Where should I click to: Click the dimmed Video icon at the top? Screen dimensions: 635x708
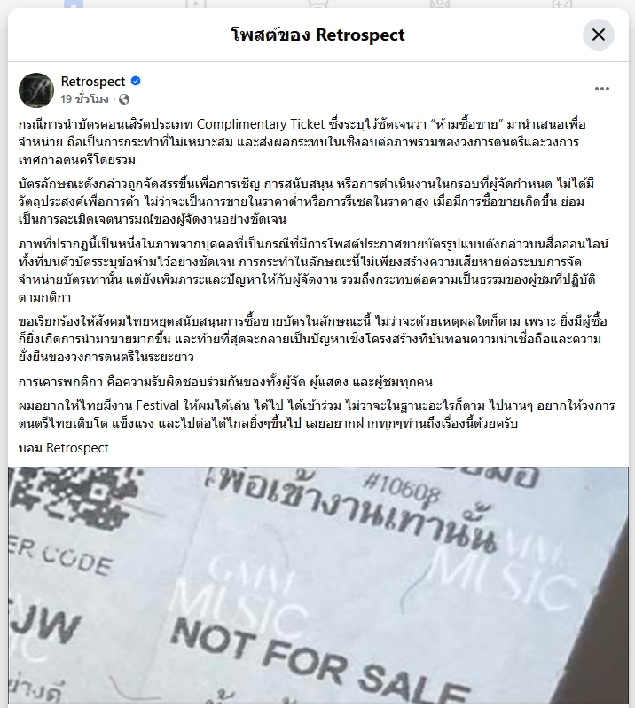[196, 4]
